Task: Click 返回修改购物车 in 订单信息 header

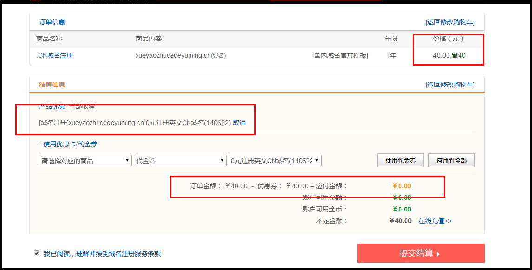Action: 450,22
